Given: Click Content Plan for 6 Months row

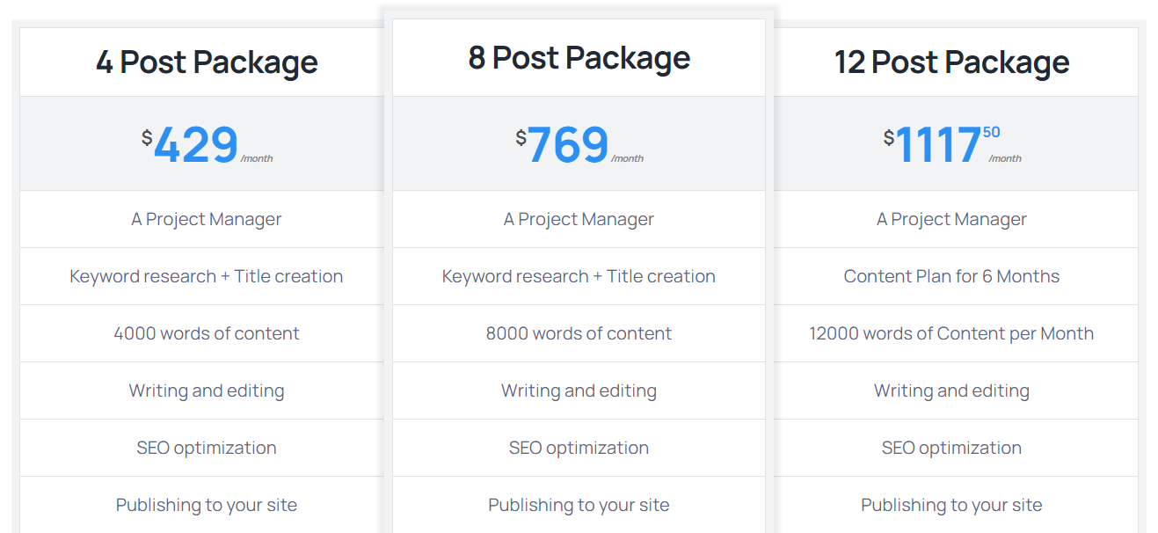Looking at the screenshot, I should pos(951,276).
